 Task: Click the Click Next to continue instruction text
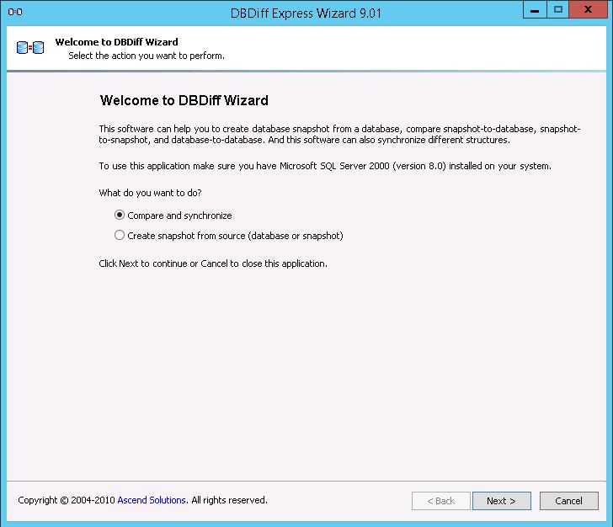click(x=212, y=263)
